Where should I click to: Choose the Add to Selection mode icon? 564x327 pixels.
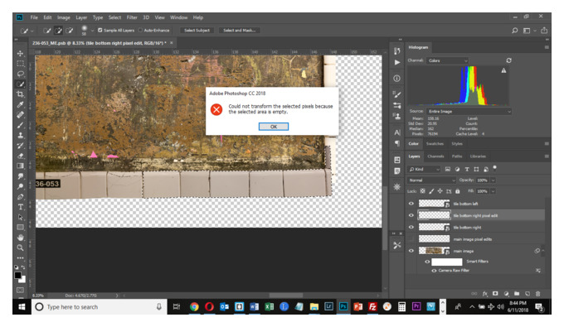point(58,31)
